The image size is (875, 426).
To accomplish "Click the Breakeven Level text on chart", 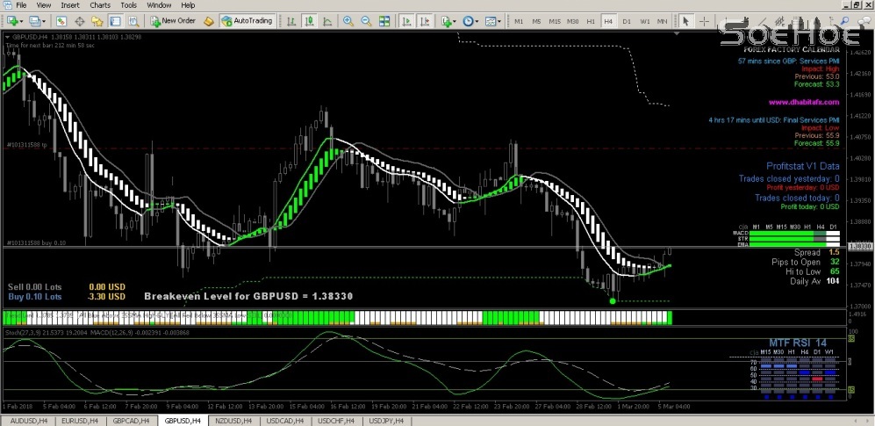I will tap(248, 297).
